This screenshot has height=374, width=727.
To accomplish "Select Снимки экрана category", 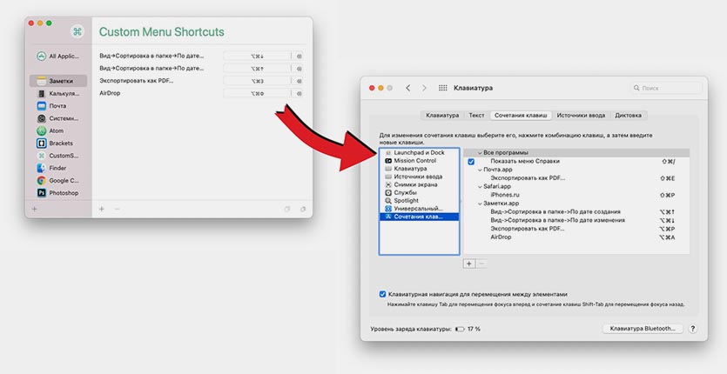I will (419, 184).
